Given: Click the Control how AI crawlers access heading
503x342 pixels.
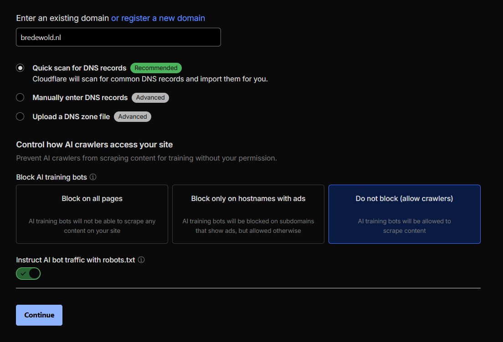Looking at the screenshot, I should point(94,144).
